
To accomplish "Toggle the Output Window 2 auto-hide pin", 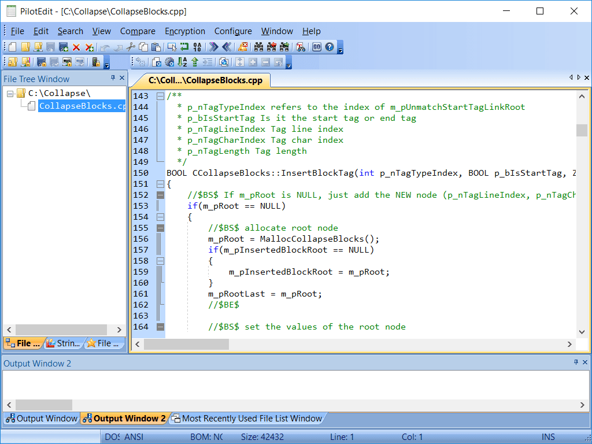I will (576, 362).
